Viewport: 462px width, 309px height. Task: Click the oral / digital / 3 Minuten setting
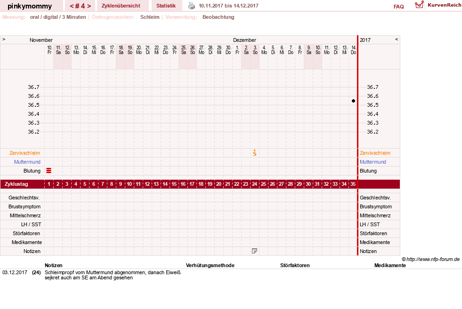(58, 17)
